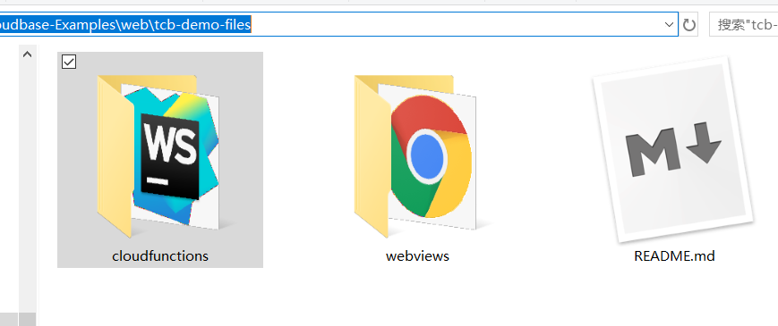The image size is (778, 326).
Task: Click the tcb-demo-files path in the address bar
Action: click(x=201, y=24)
